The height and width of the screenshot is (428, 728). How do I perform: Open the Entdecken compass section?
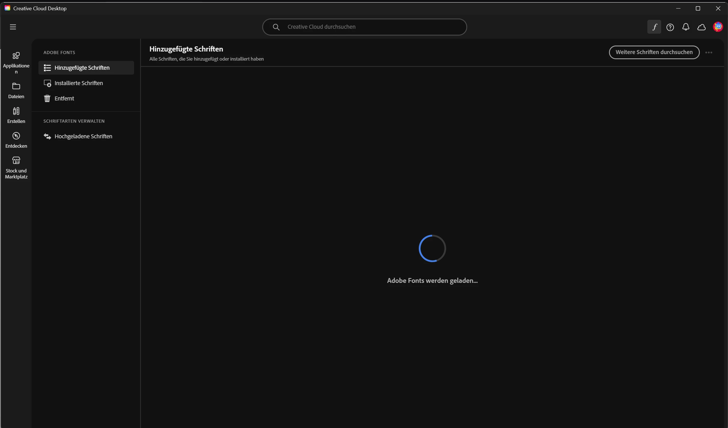coord(16,140)
